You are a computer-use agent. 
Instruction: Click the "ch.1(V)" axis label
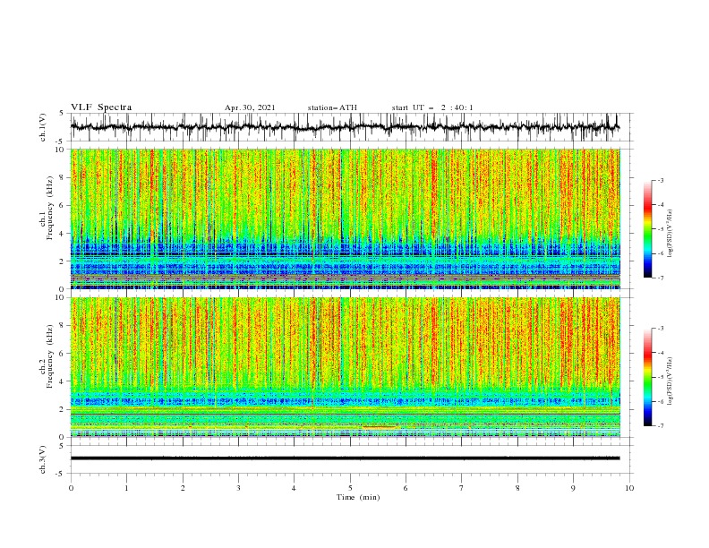(x=43, y=127)
